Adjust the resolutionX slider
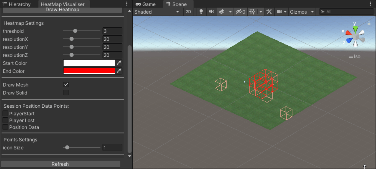This screenshot has width=376, height=169. (82, 39)
